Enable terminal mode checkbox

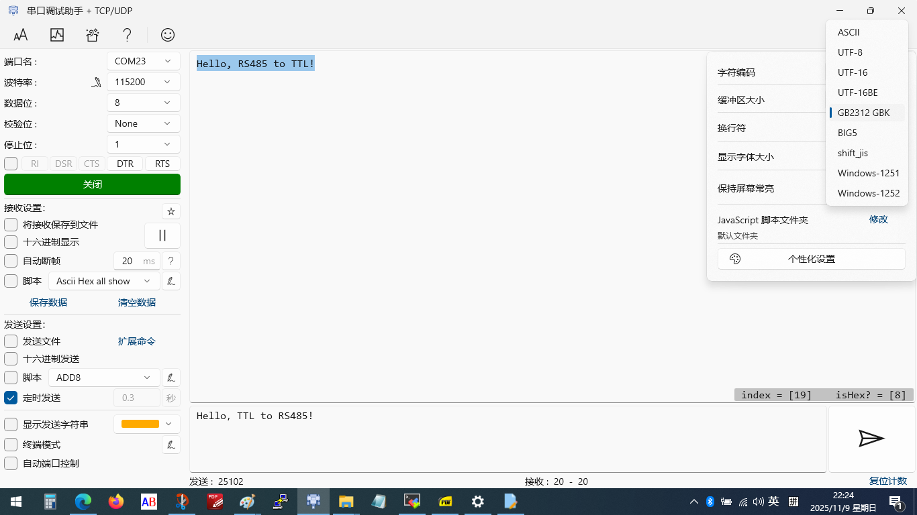11,445
